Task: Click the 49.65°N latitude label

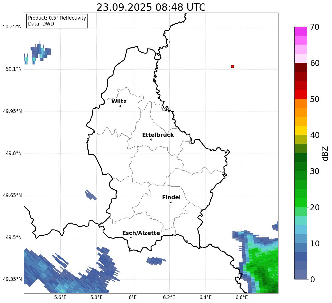Action: [12, 195]
